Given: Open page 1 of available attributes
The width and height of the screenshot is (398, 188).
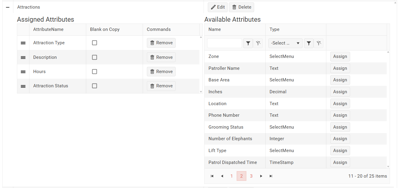Looking at the screenshot, I should [232, 176].
